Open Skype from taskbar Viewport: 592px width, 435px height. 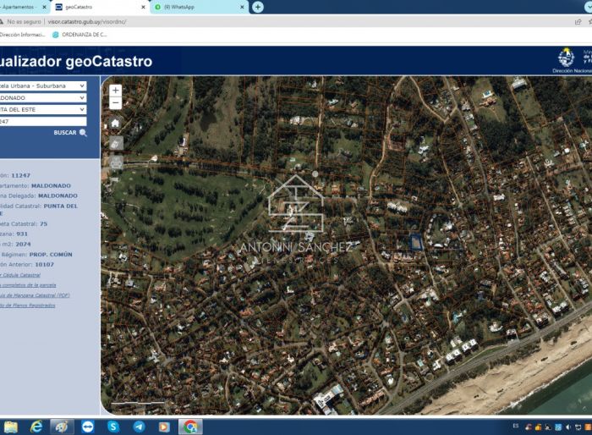(x=113, y=427)
